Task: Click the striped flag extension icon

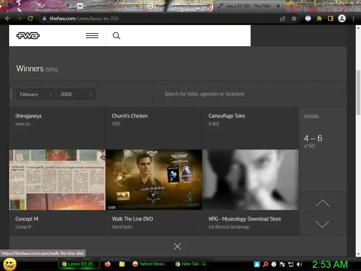Action: tap(308, 18)
